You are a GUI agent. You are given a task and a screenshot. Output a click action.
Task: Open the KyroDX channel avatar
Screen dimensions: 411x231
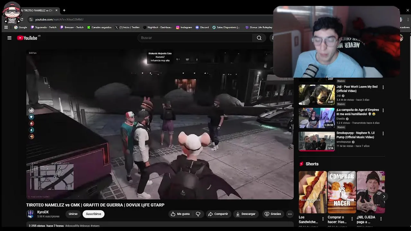coord(30,214)
